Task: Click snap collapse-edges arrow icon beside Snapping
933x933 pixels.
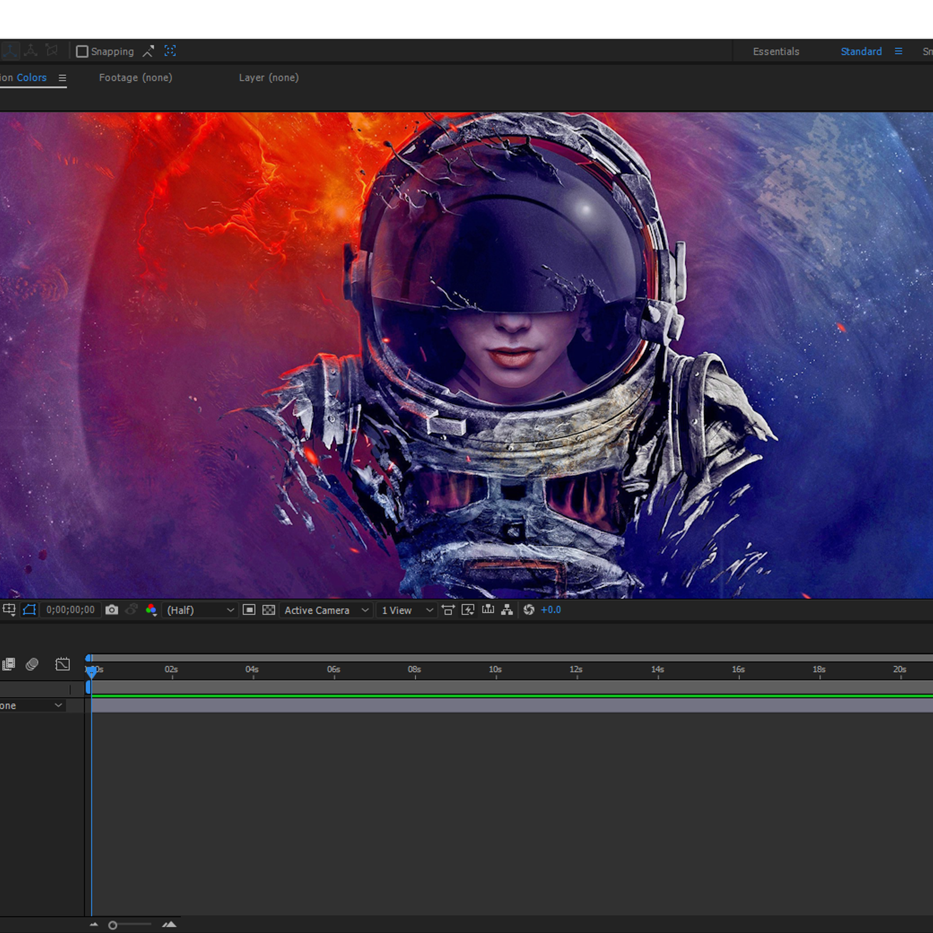Action: click(x=148, y=51)
